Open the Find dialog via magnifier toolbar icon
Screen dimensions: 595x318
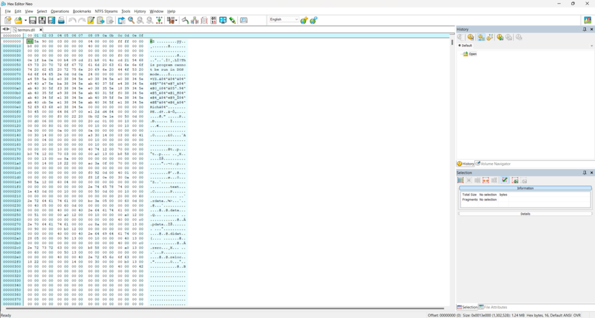[x=131, y=19]
